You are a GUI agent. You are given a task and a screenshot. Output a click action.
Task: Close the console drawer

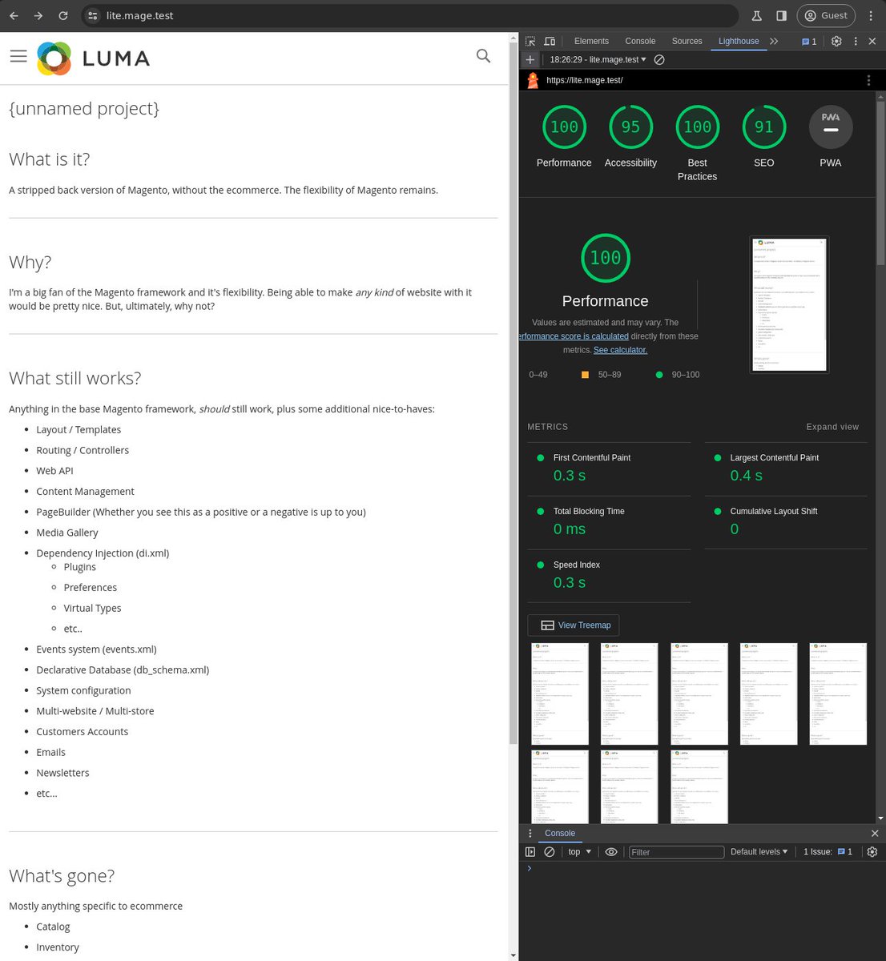pyautogui.click(x=875, y=834)
